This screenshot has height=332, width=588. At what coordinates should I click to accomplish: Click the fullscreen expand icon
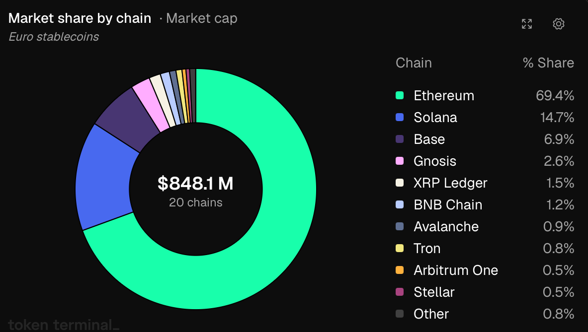coord(527,24)
